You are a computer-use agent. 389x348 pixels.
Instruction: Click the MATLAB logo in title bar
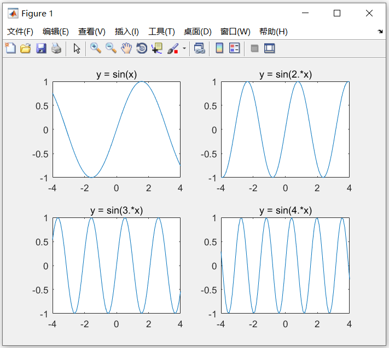tap(13, 13)
